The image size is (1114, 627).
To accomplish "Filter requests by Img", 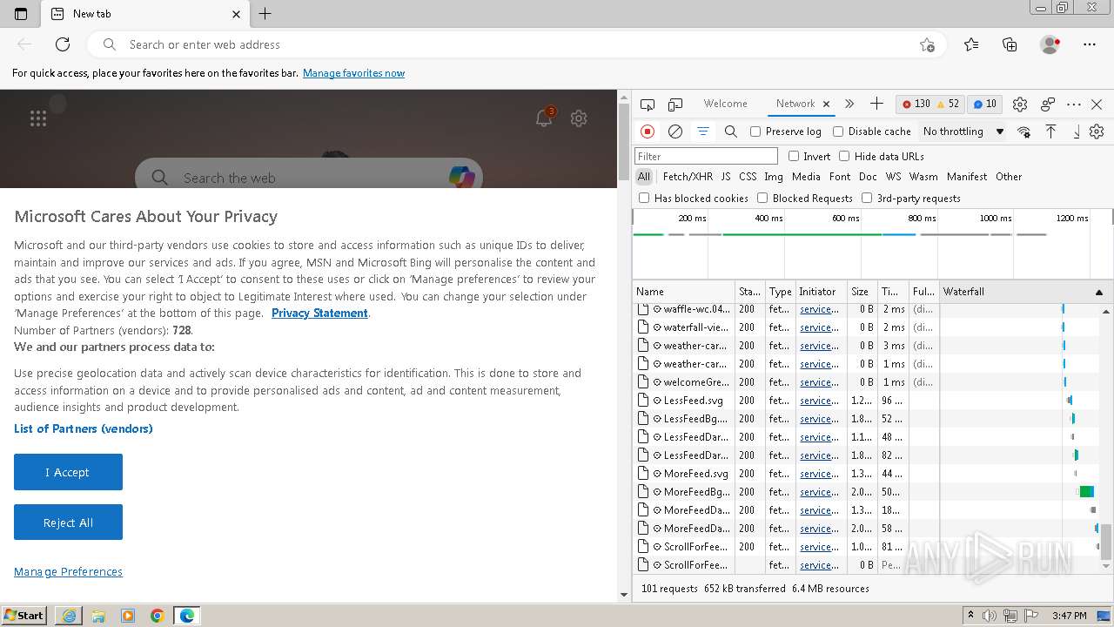I will pos(774,177).
